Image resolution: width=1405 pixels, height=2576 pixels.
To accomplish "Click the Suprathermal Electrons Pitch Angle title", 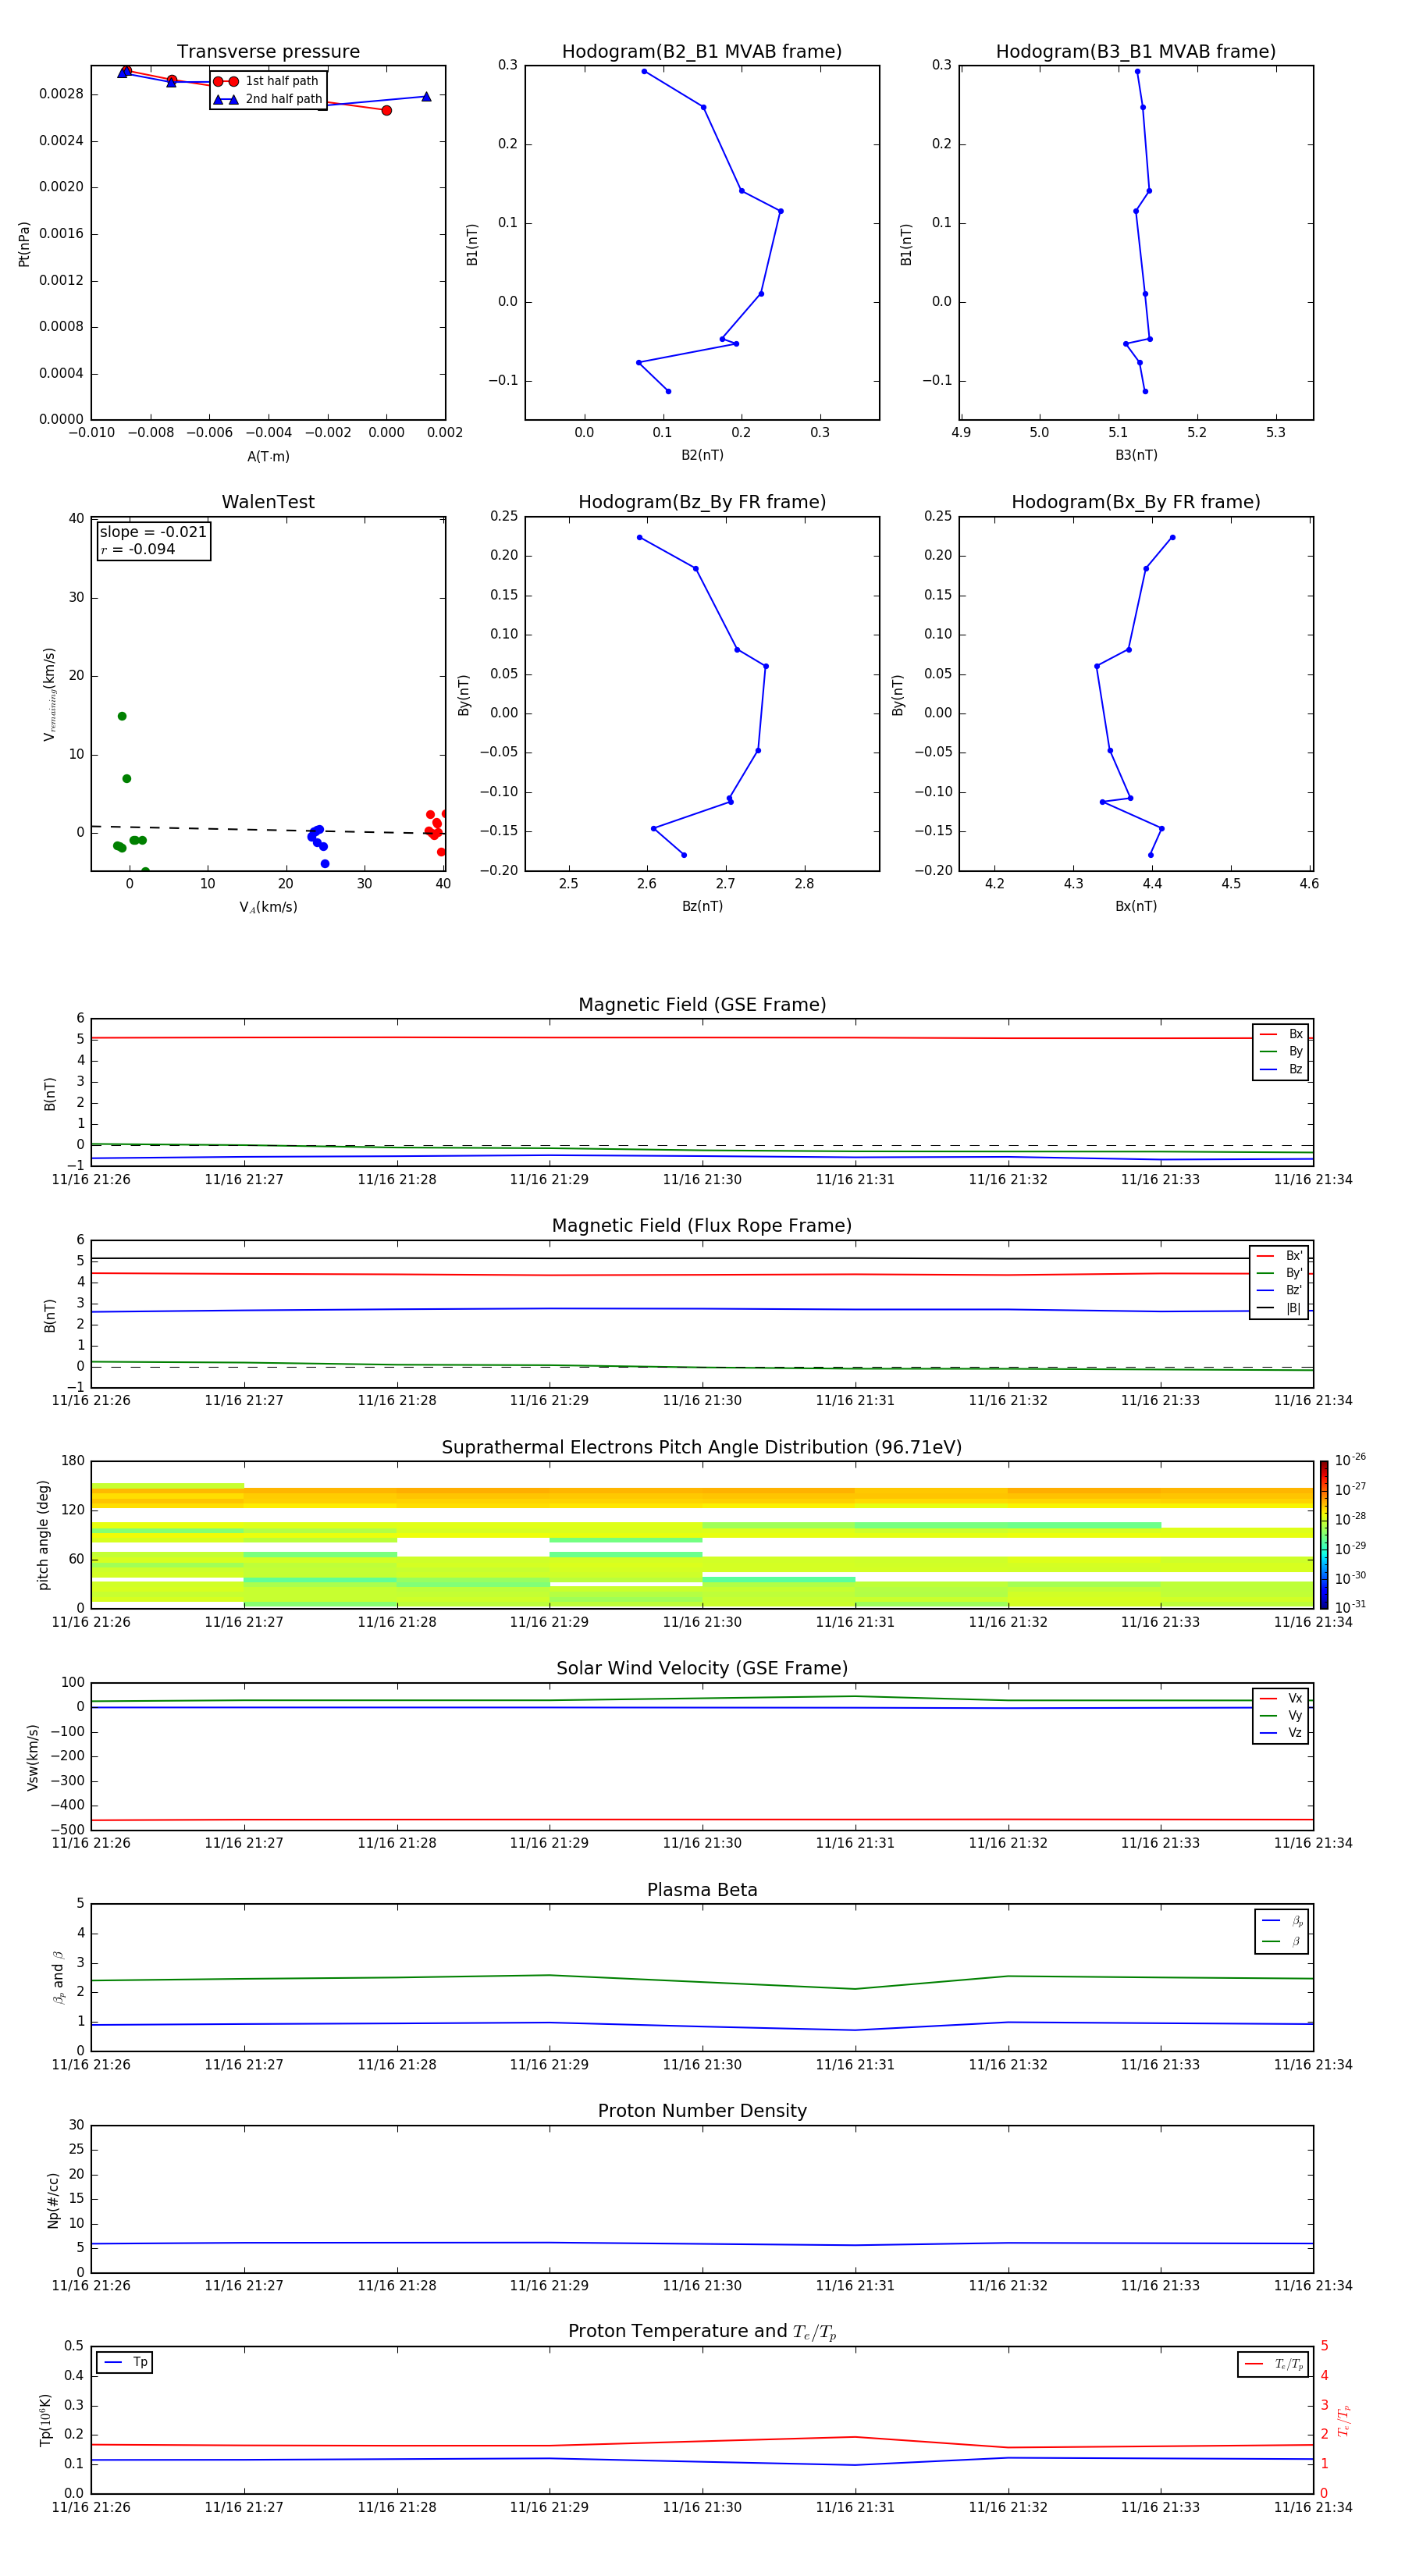I will click(702, 1448).
